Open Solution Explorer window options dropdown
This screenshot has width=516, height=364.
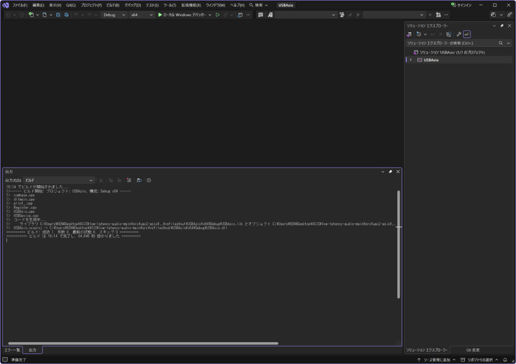click(494, 26)
